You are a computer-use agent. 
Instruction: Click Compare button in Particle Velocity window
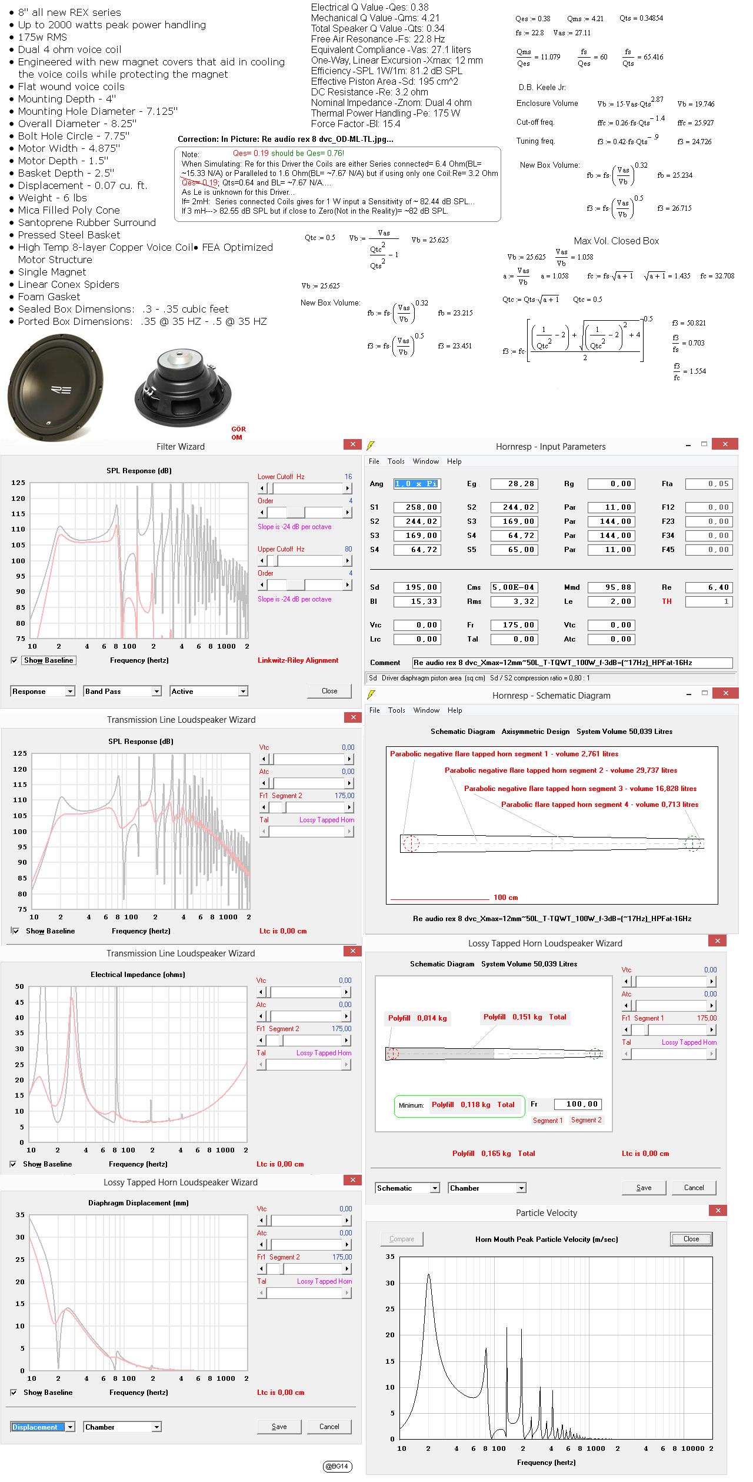[x=402, y=1239]
